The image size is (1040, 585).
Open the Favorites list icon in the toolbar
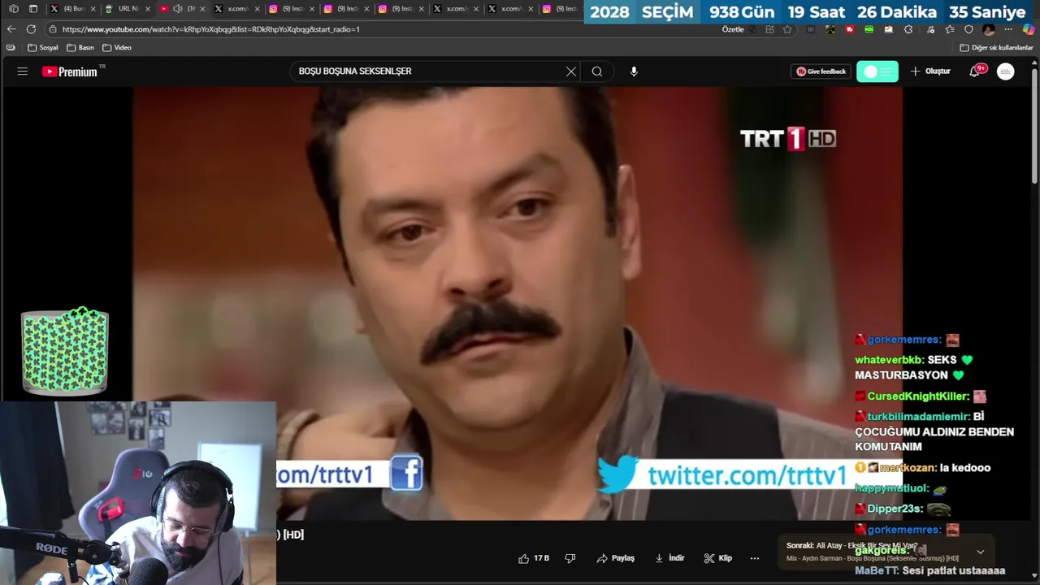pos(950,29)
